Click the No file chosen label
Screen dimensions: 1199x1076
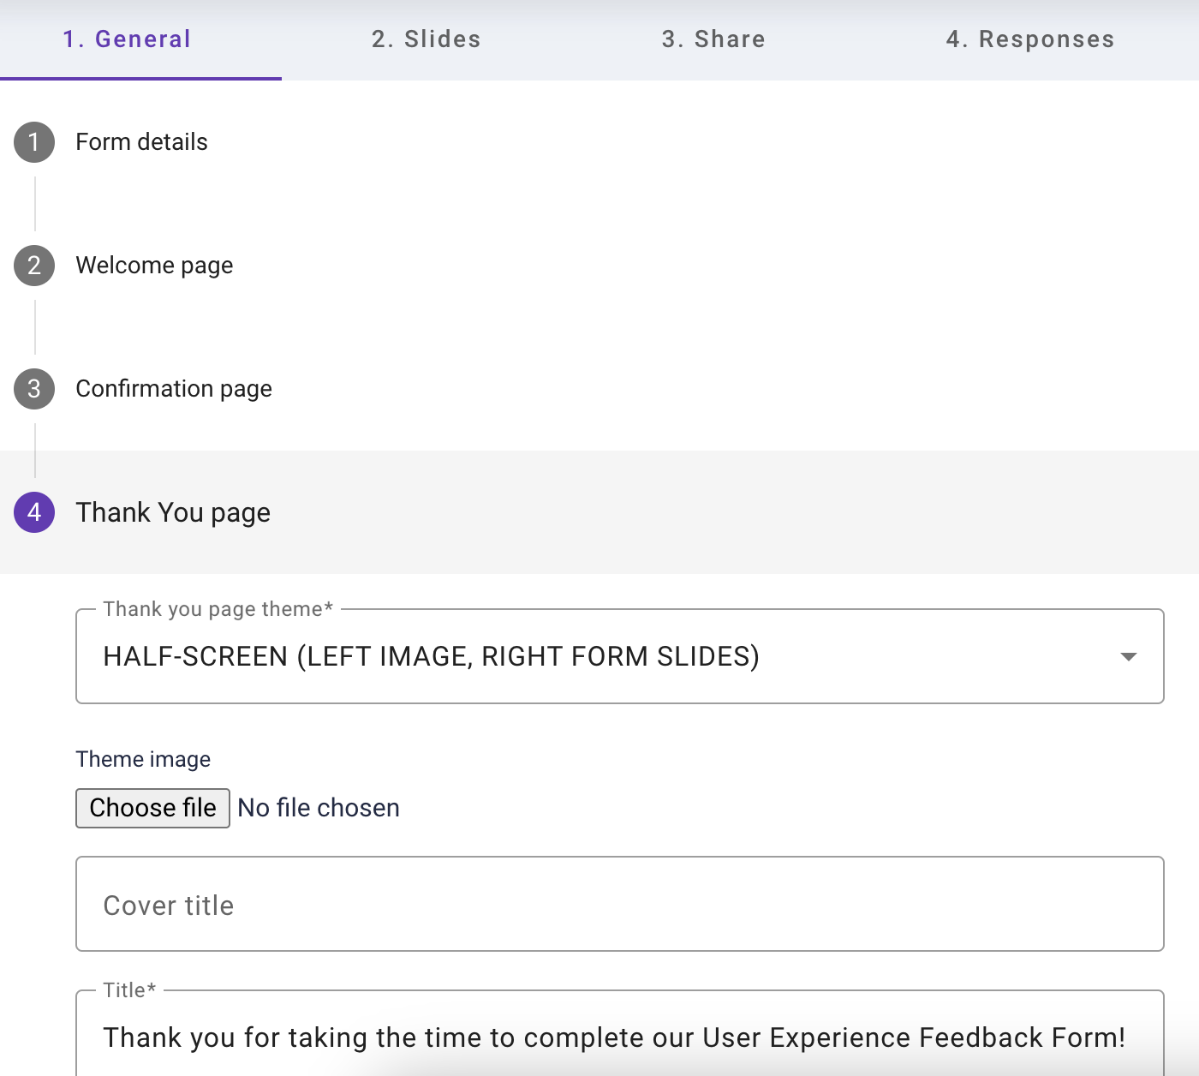coord(318,808)
